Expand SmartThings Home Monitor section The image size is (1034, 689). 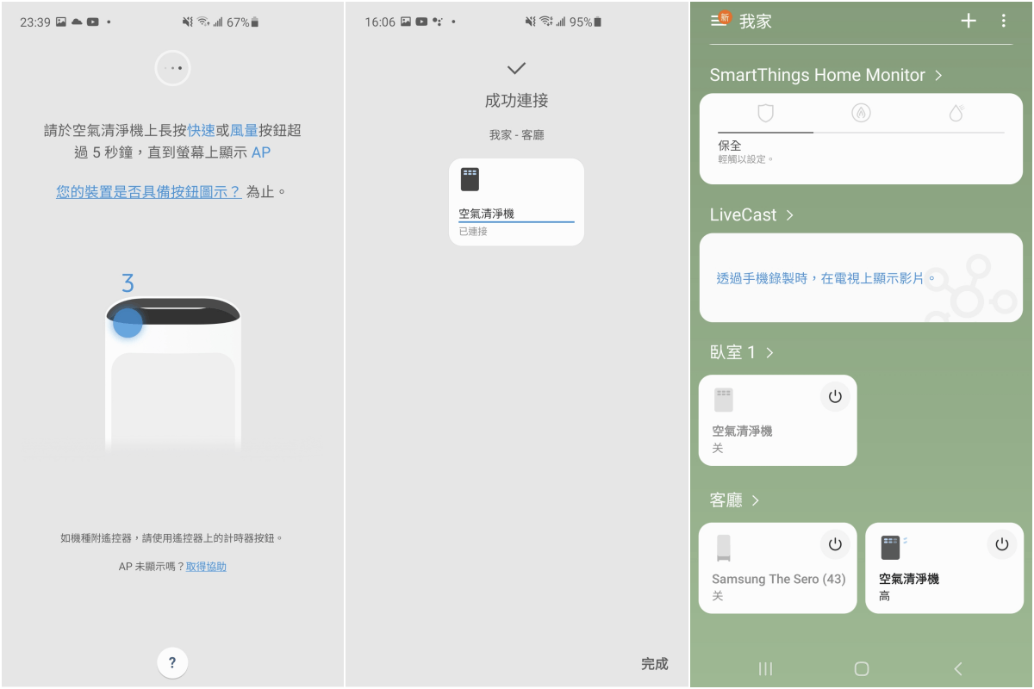point(825,75)
